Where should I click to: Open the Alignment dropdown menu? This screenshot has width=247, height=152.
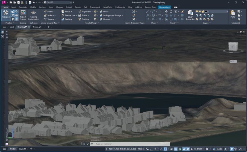point(86,11)
